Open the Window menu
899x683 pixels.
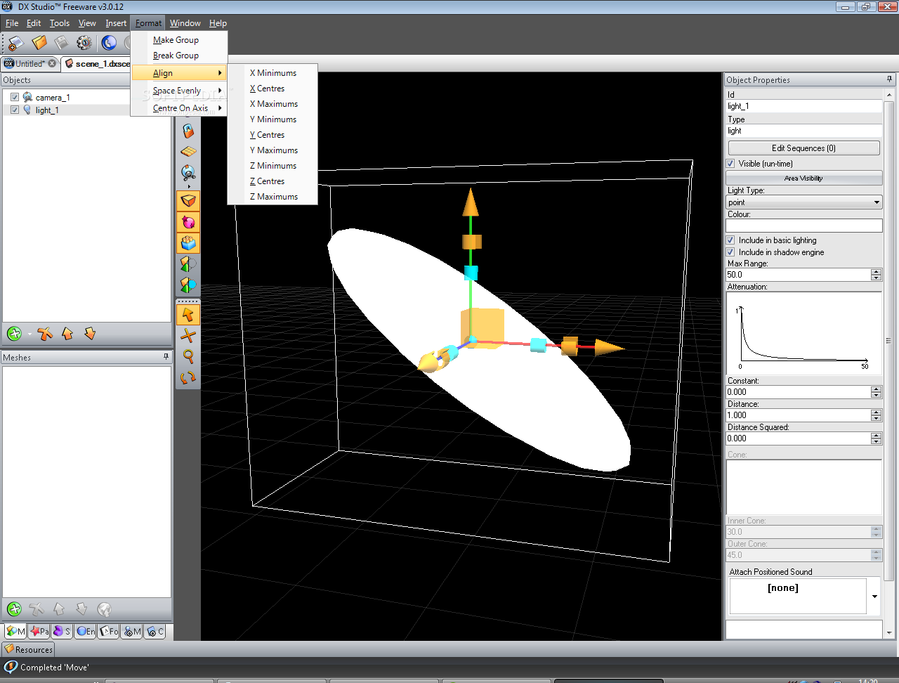185,23
